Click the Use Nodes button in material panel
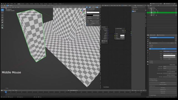The height and width of the screenshot is (100, 178). [x=163, y=49]
